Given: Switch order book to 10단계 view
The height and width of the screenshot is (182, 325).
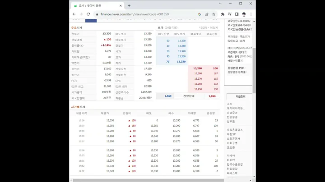Looking at the screenshot, I should [x=213, y=28].
